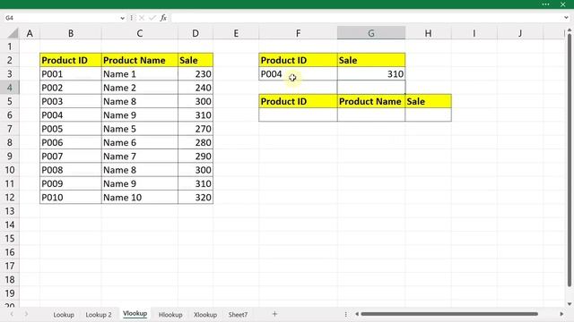This screenshot has width=574, height=322.
Task: Click Product Name header in column C
Action: [140, 60]
